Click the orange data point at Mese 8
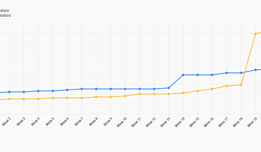 point(96,97)
